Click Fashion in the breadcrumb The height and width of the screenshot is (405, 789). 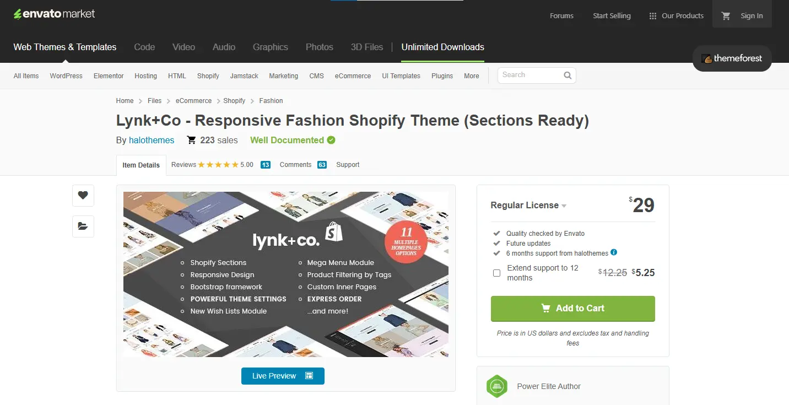pos(271,101)
